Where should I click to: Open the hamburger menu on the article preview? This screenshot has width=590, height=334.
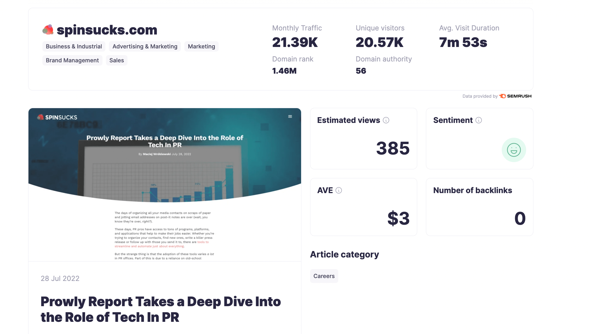point(290,116)
